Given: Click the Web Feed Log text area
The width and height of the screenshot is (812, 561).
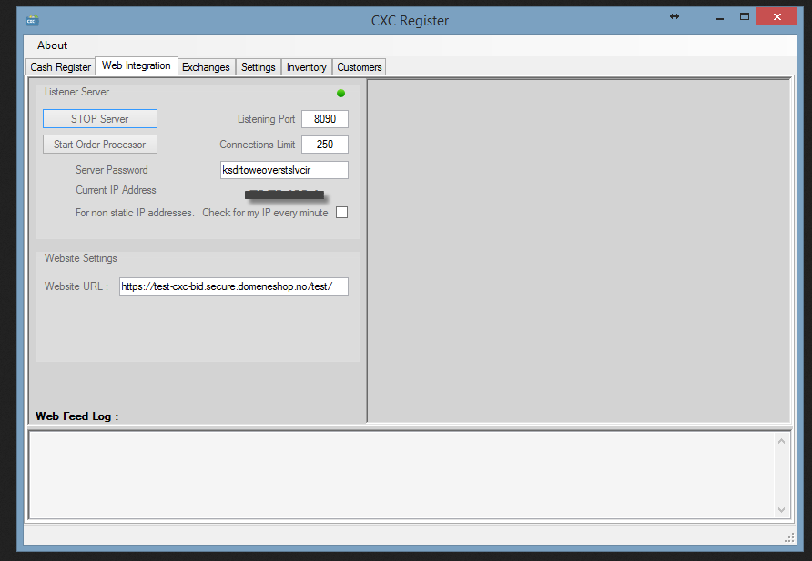Looking at the screenshot, I should click(401, 476).
